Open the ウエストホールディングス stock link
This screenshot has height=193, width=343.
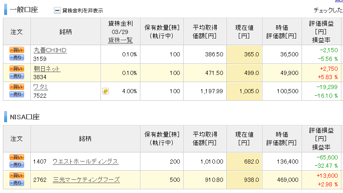[86, 162]
